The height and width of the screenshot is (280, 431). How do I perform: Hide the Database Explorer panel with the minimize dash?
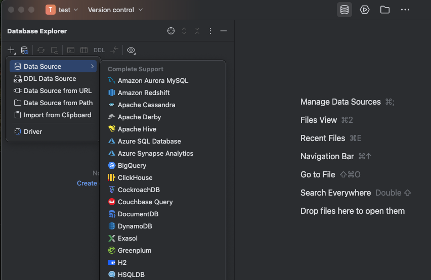(224, 31)
